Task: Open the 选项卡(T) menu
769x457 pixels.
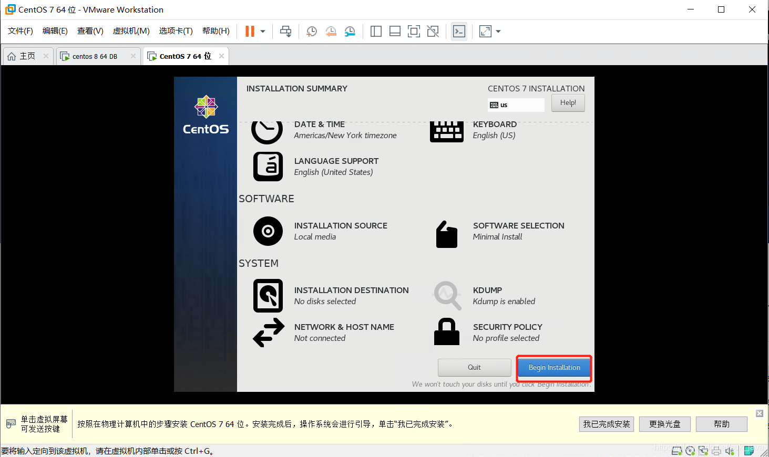Action: [x=176, y=31]
